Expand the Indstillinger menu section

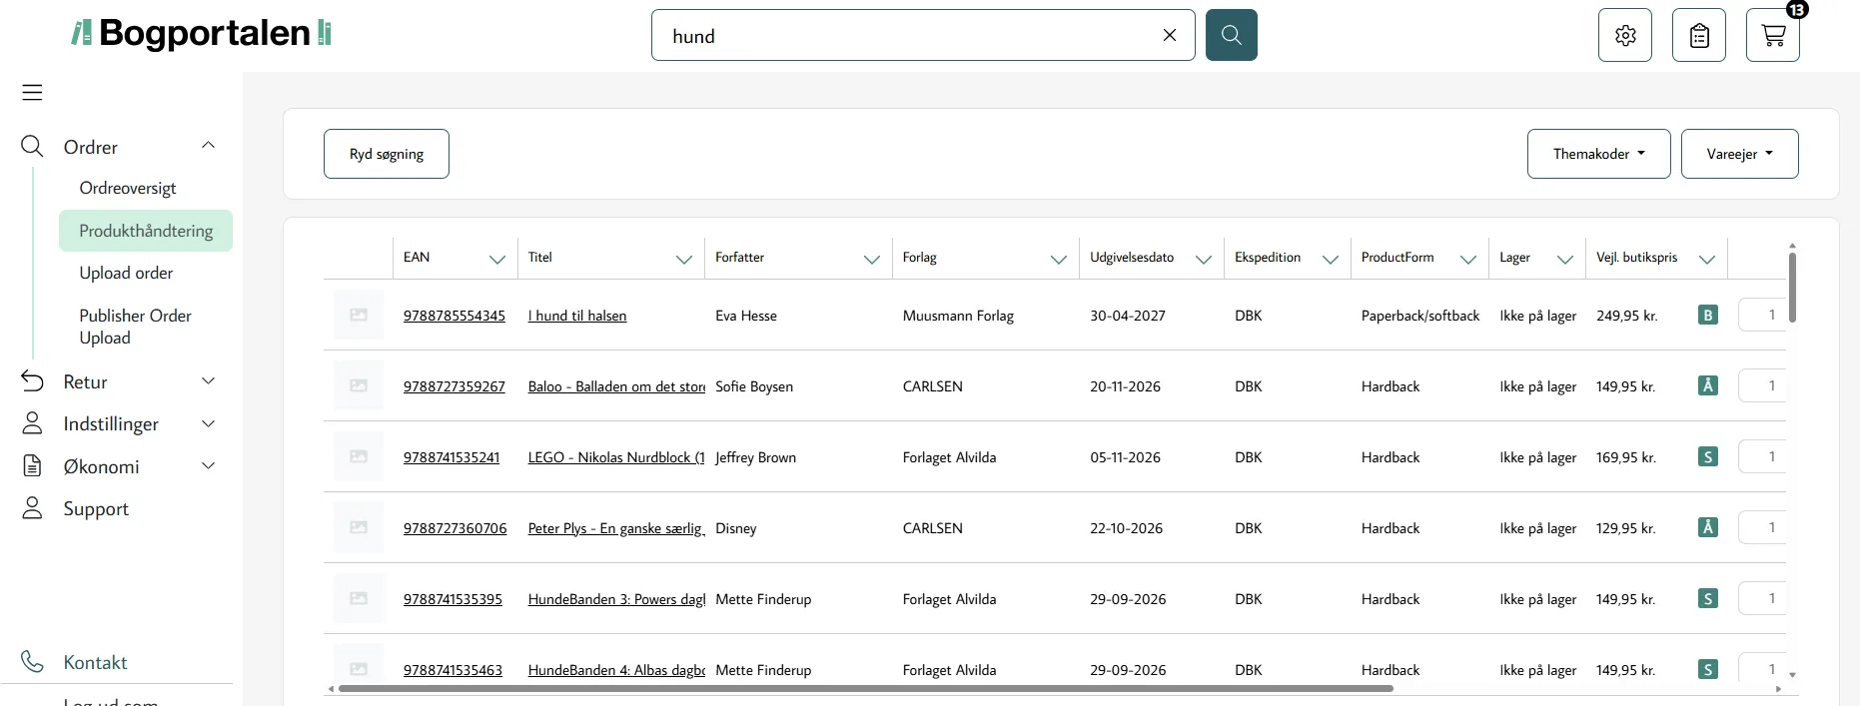click(208, 423)
